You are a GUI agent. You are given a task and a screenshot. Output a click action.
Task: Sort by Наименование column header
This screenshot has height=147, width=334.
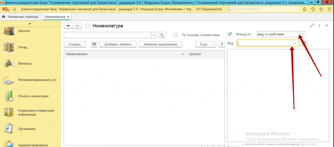pyautogui.click(x=125, y=54)
